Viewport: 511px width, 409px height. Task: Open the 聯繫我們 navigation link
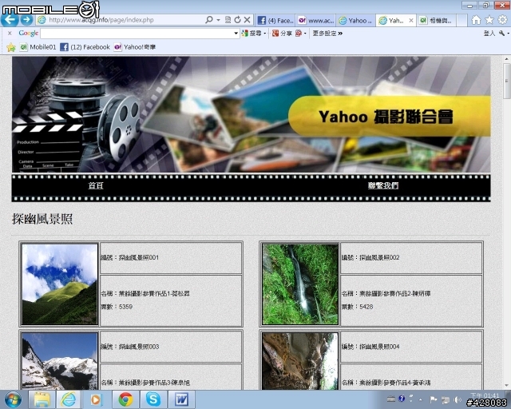coord(383,185)
